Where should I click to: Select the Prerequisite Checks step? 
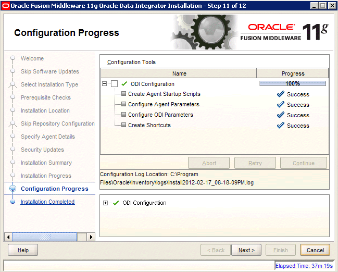point(46,97)
